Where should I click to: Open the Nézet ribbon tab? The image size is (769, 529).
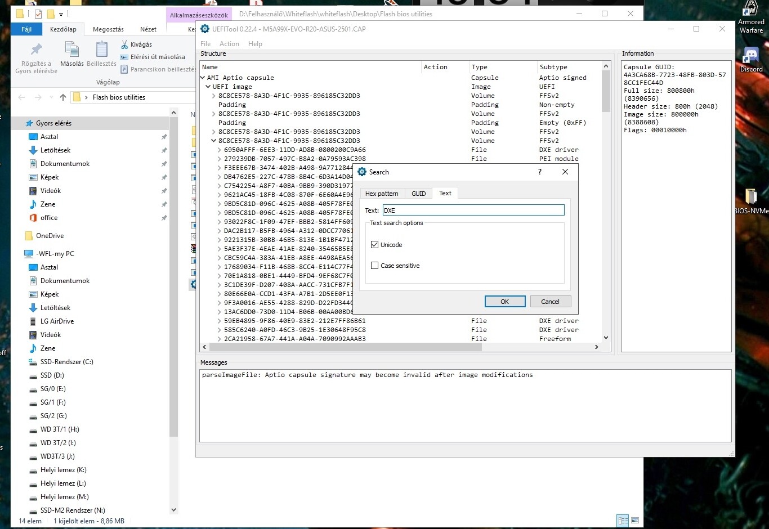tap(148, 29)
